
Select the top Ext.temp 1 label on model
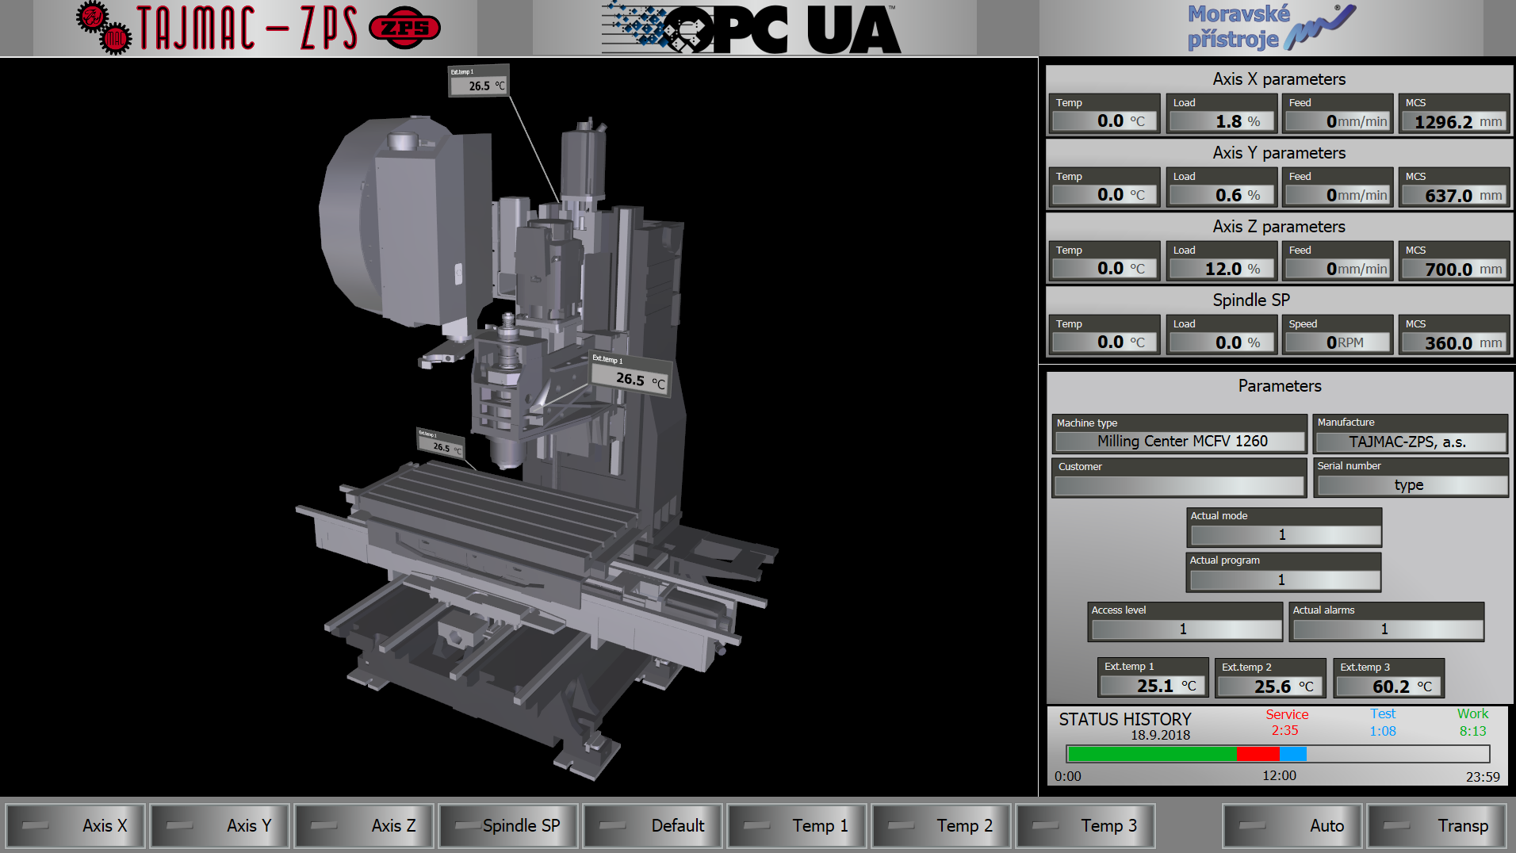(478, 81)
